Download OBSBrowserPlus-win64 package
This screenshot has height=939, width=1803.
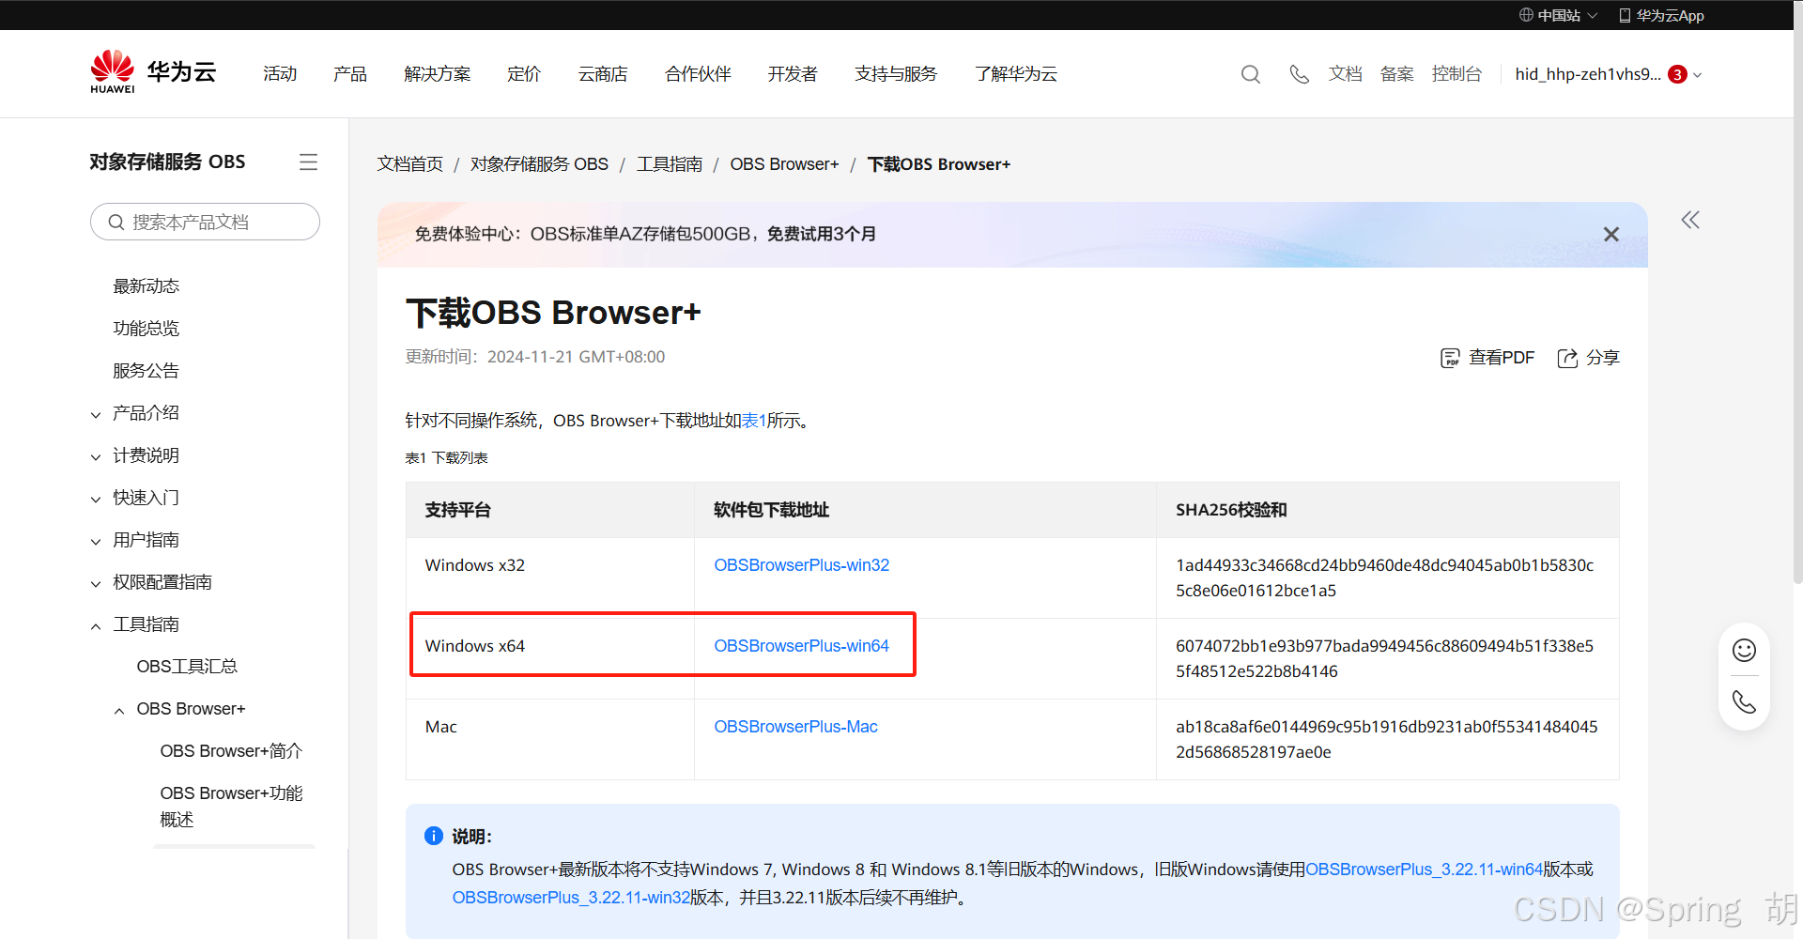(x=801, y=646)
